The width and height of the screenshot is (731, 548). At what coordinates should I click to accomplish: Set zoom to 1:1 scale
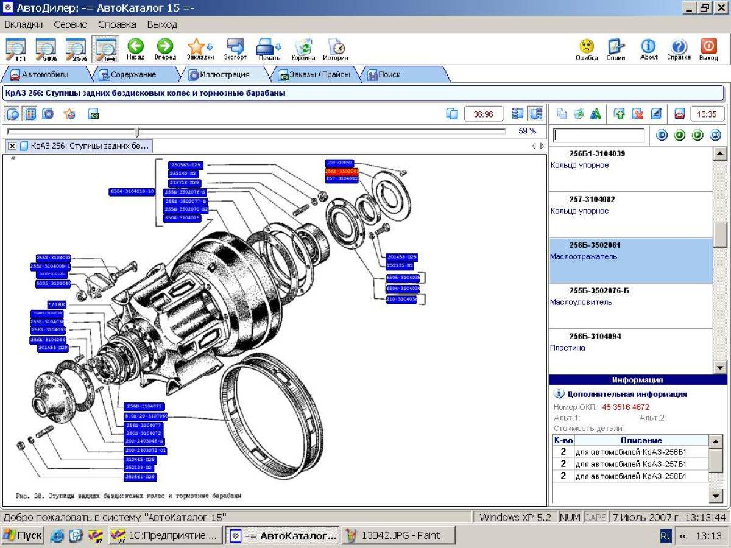16,49
